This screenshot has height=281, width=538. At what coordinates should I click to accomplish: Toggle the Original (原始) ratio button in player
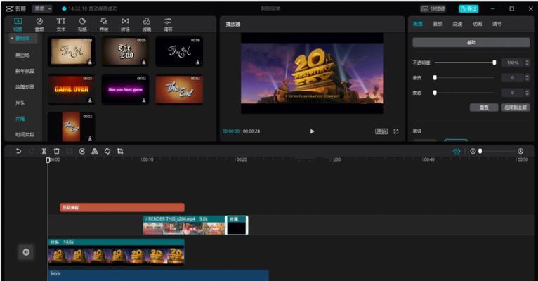381,131
